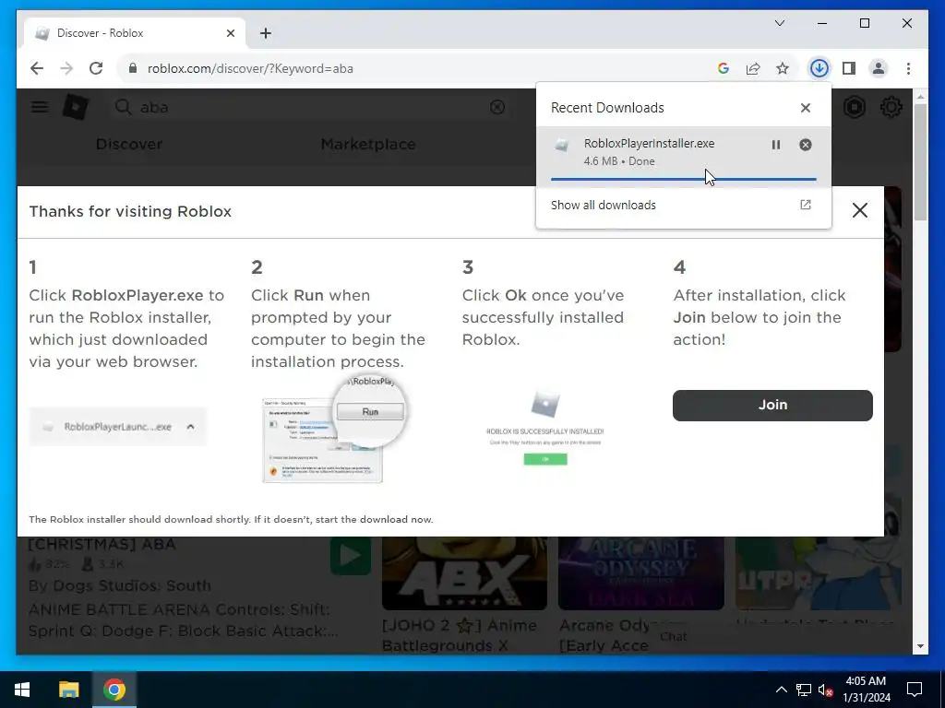Click the page scrollbar up arrow
The image size is (945, 708).
(920, 97)
